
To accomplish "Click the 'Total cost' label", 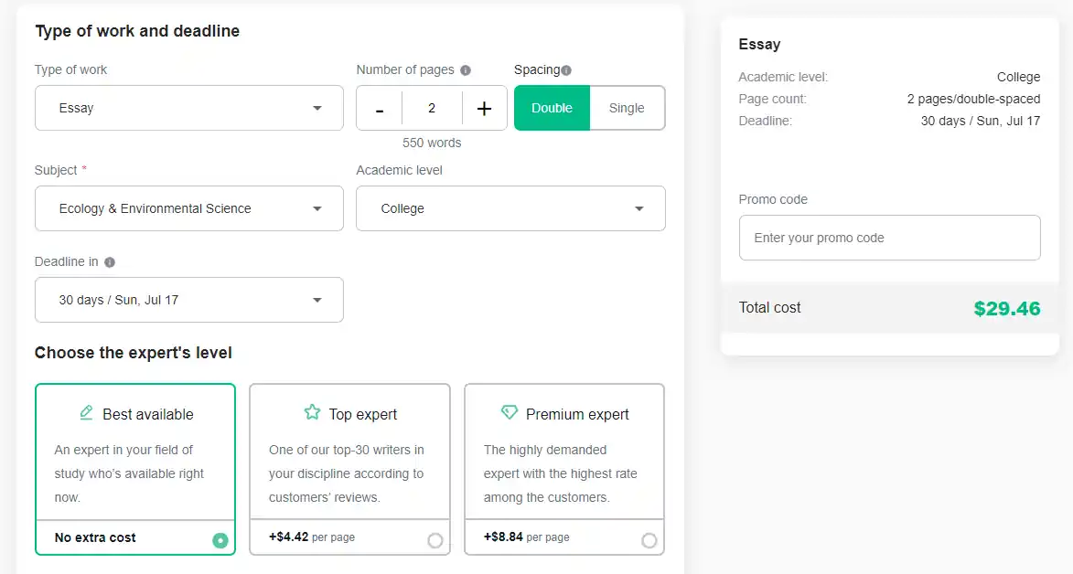I will (770, 308).
